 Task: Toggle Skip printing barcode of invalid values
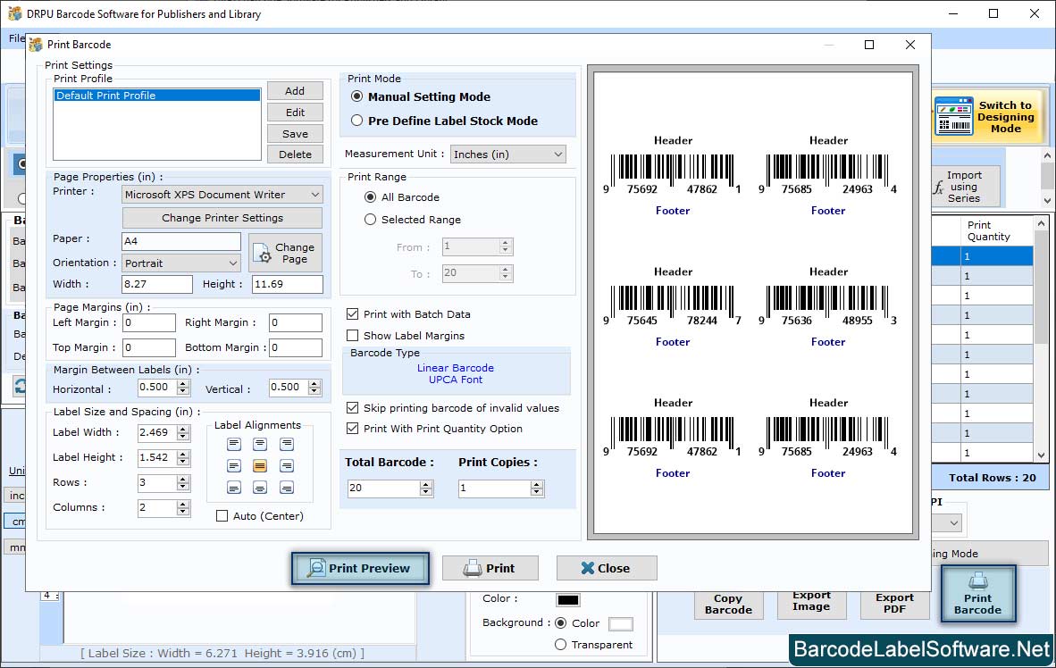352,408
